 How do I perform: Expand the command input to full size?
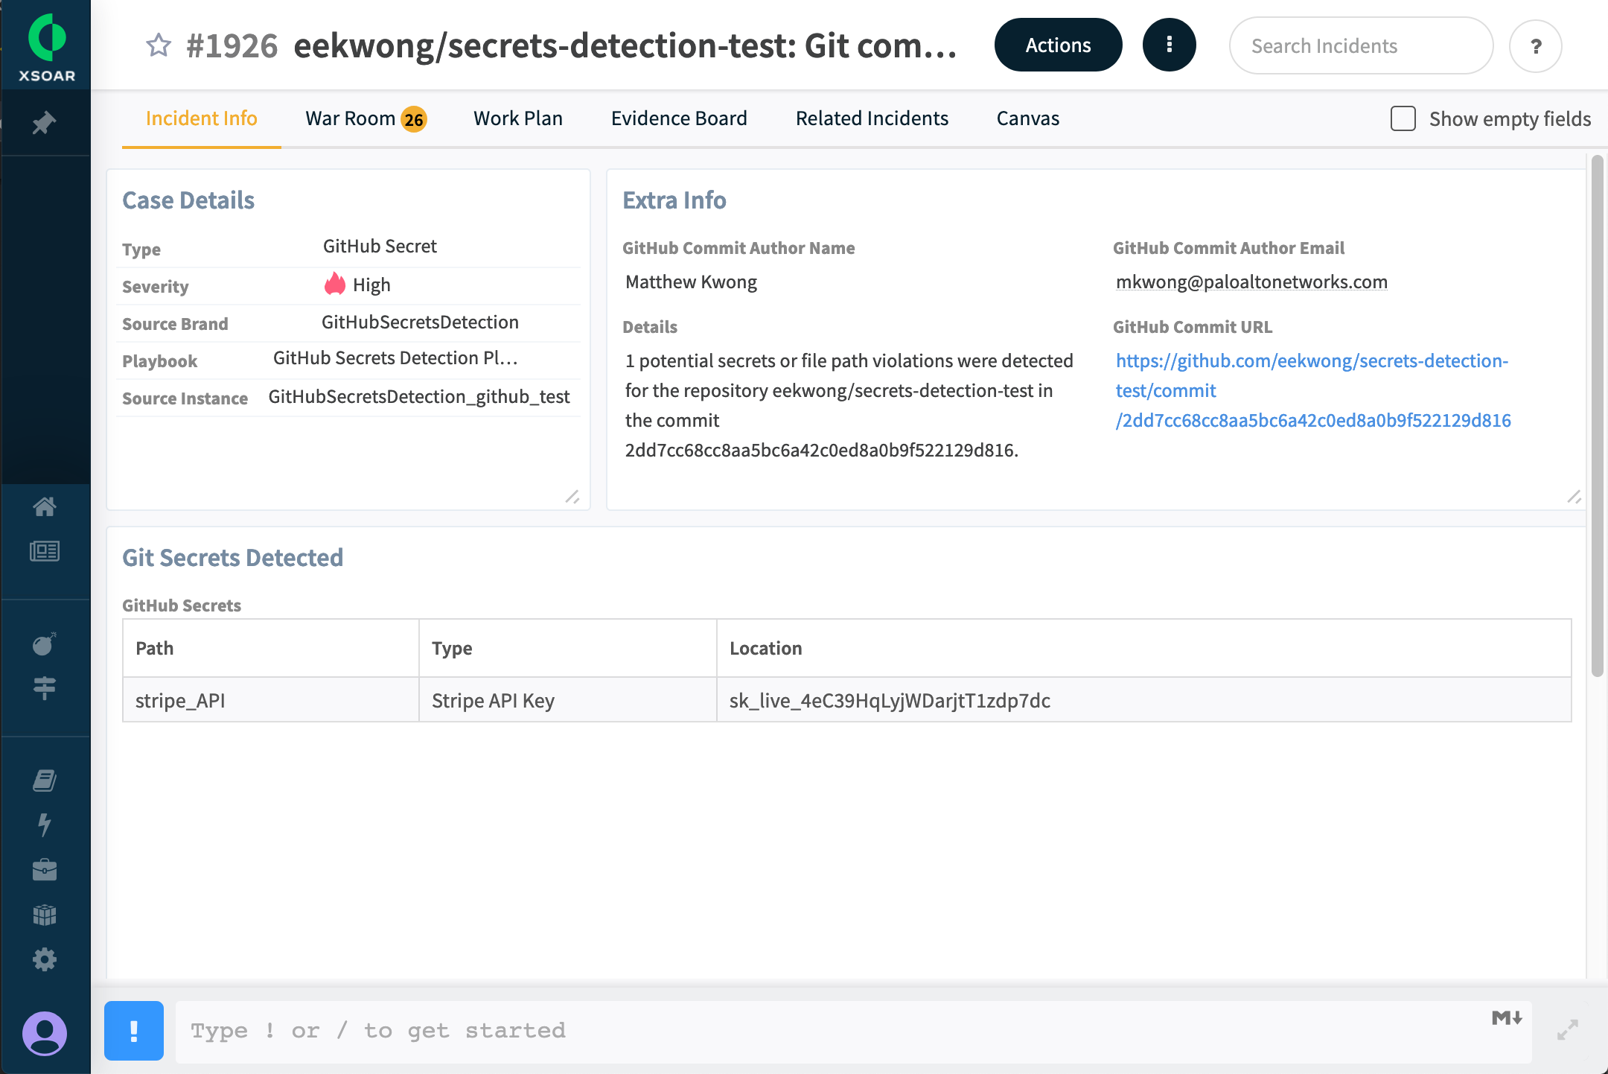click(x=1568, y=1030)
